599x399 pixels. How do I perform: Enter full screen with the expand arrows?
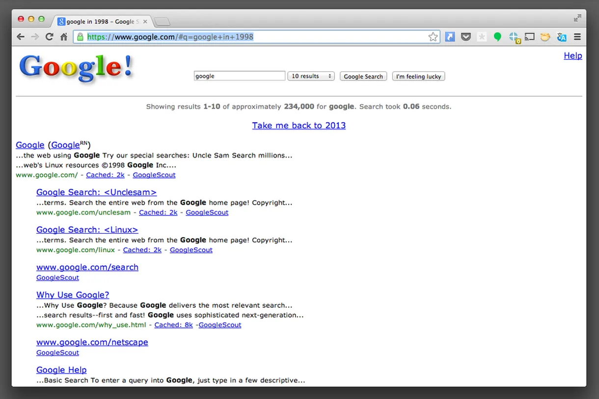[577, 18]
